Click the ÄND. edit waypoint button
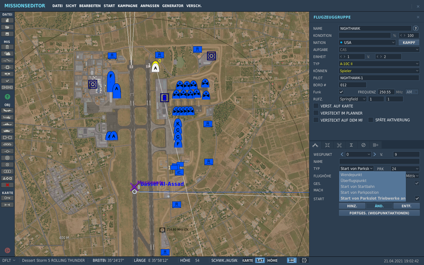The image size is (424, 265). click(x=379, y=206)
